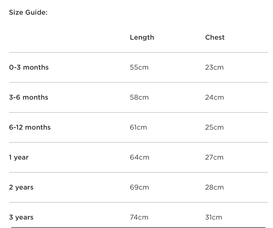Select the Length column header
The image size is (273, 228).
tap(142, 37)
